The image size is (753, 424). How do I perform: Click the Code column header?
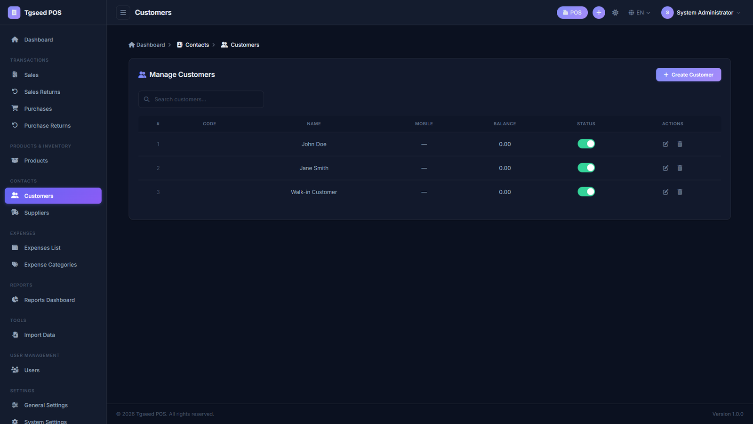tap(209, 124)
